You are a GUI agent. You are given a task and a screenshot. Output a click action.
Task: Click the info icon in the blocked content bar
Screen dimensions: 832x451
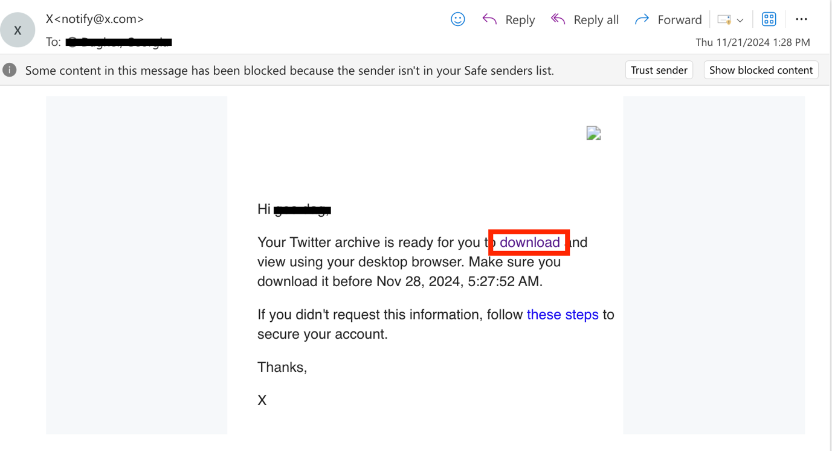(x=10, y=70)
